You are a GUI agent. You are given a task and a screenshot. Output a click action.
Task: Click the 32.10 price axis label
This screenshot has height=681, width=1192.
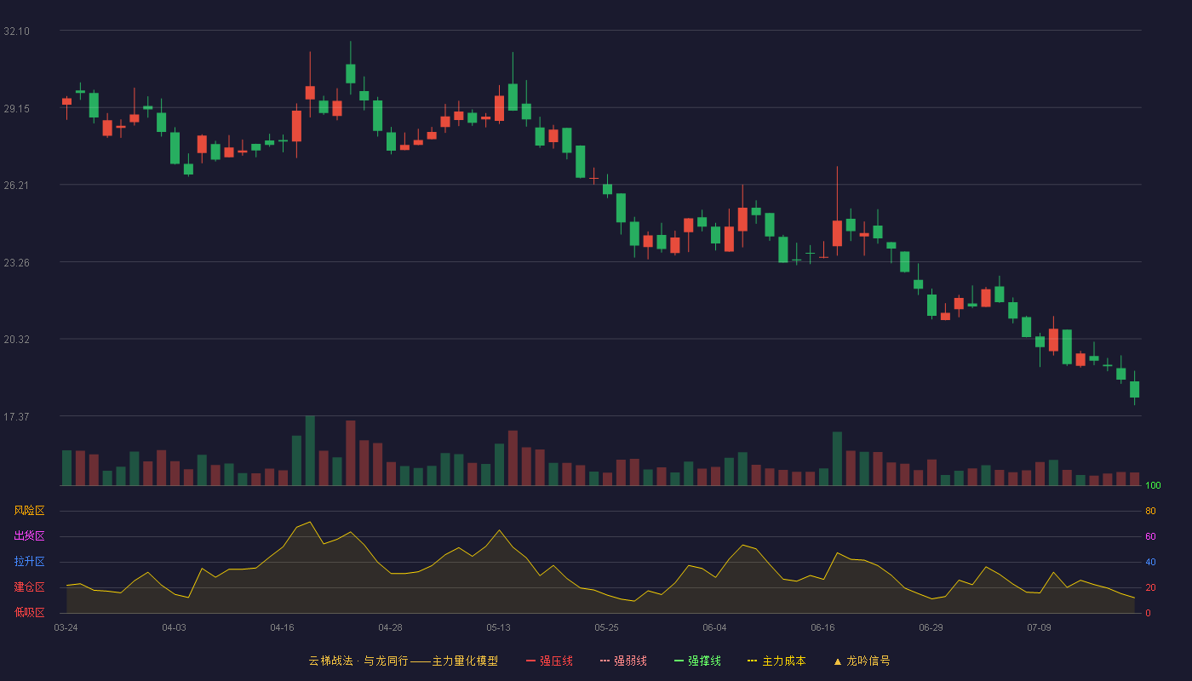click(x=16, y=31)
